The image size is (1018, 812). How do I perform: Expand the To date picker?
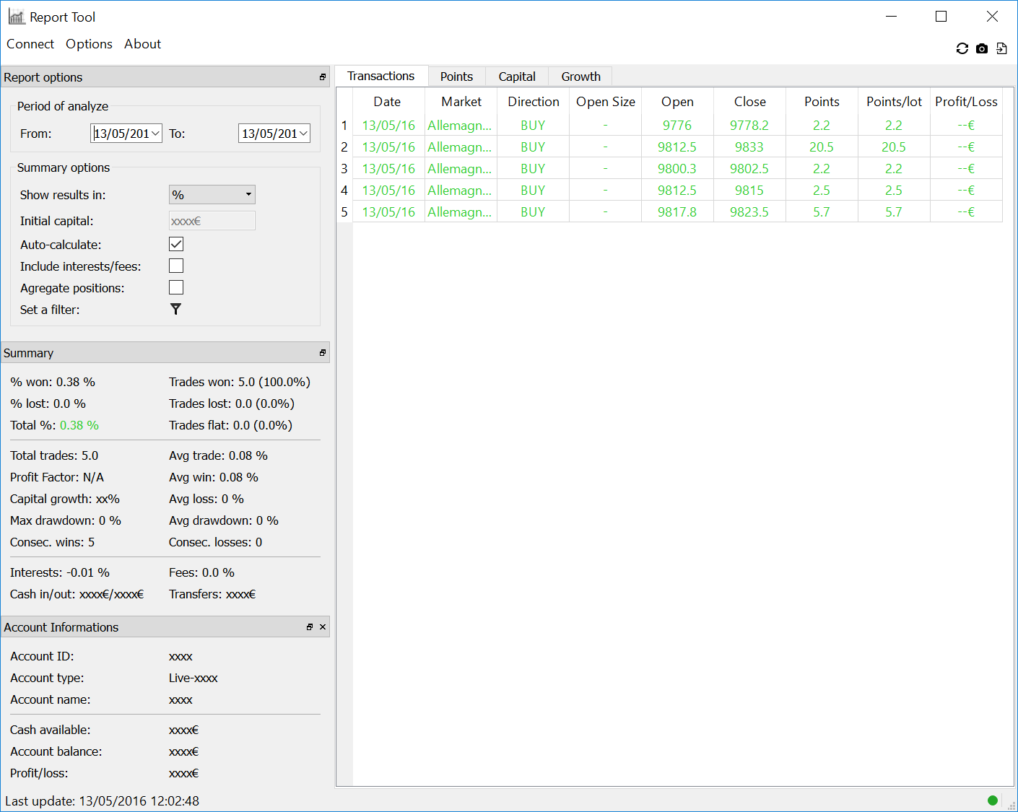pos(303,134)
